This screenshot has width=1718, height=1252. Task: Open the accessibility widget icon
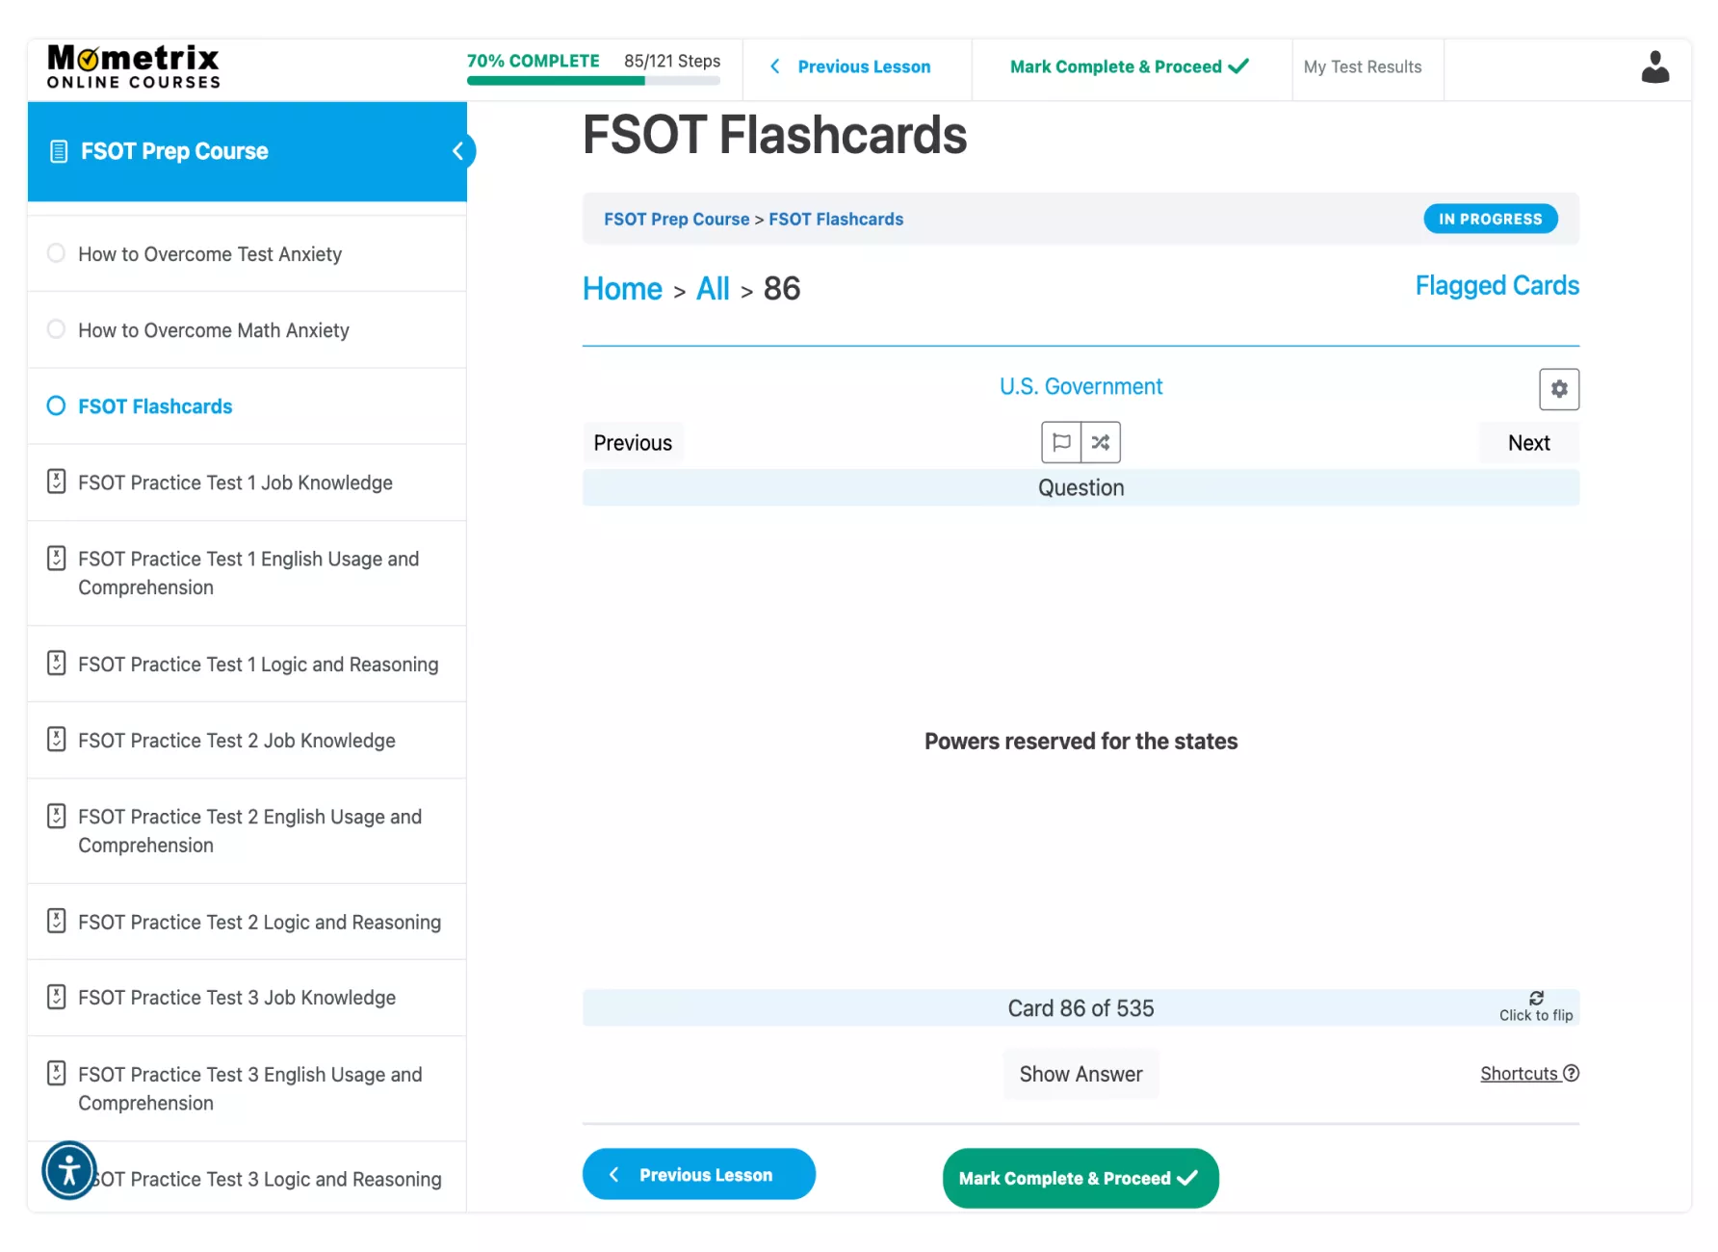tap(69, 1171)
